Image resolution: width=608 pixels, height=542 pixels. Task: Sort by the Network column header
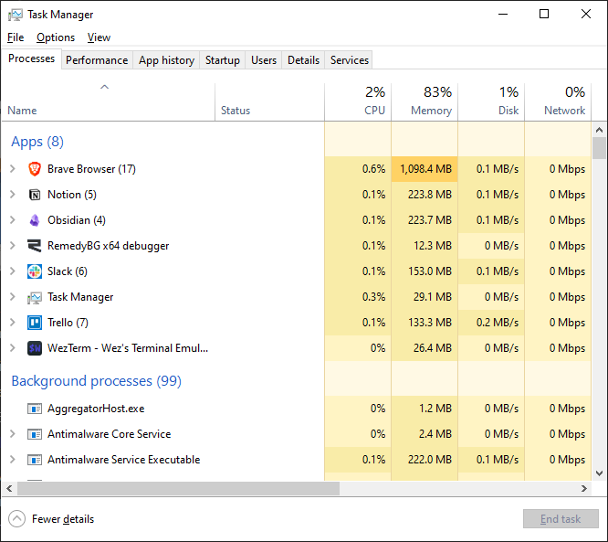click(x=558, y=101)
